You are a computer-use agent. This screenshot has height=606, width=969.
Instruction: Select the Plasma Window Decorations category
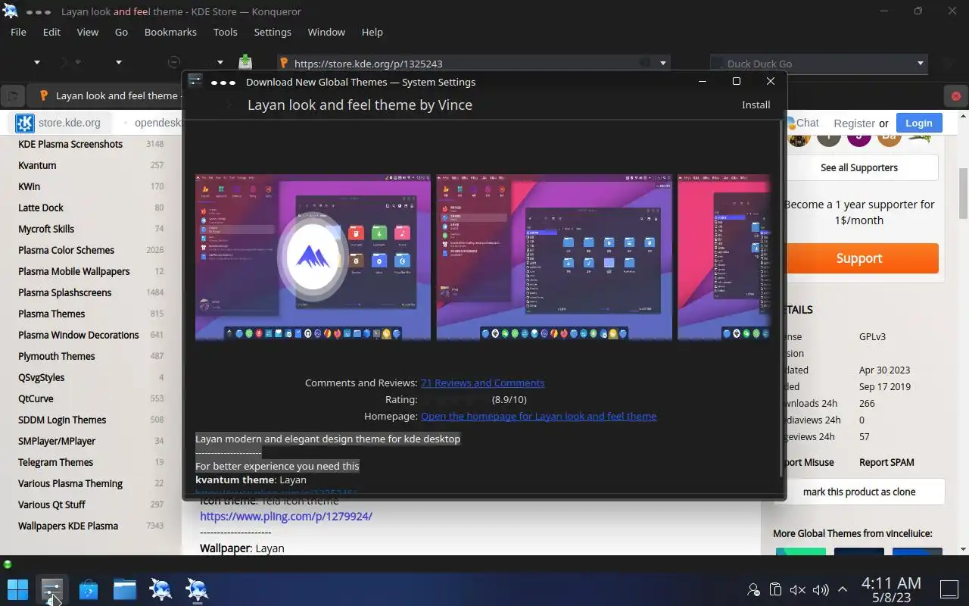pyautogui.click(x=79, y=335)
